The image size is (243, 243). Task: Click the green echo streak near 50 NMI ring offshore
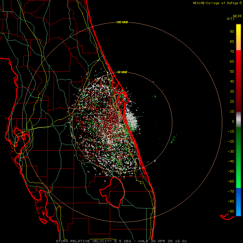pos(173,139)
